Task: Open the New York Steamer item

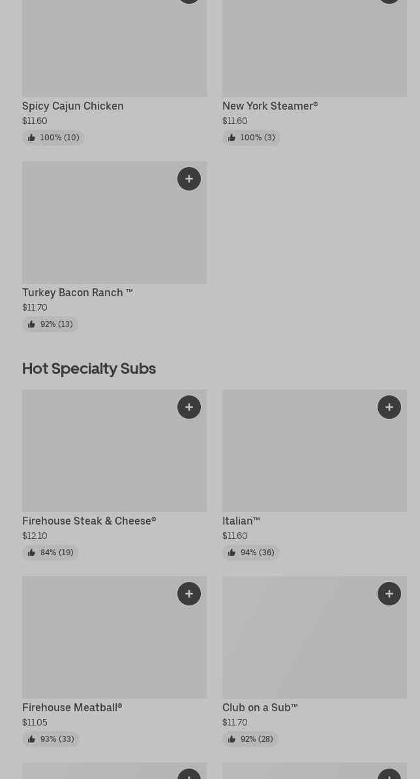Action: [x=270, y=106]
